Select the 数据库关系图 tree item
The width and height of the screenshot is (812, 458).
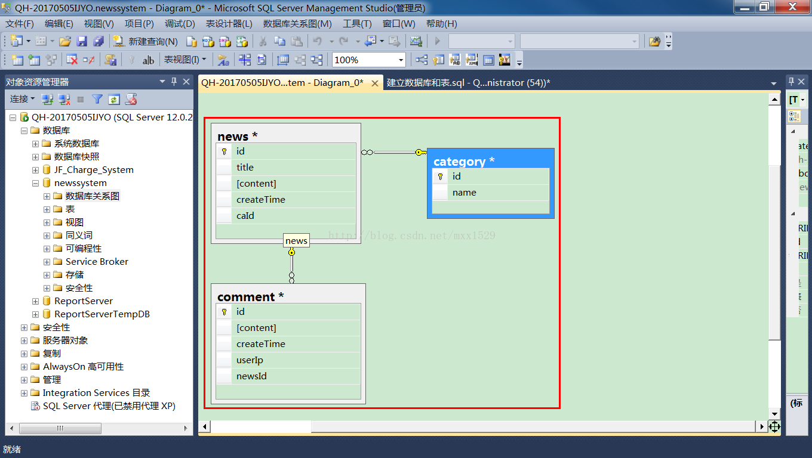[93, 196]
